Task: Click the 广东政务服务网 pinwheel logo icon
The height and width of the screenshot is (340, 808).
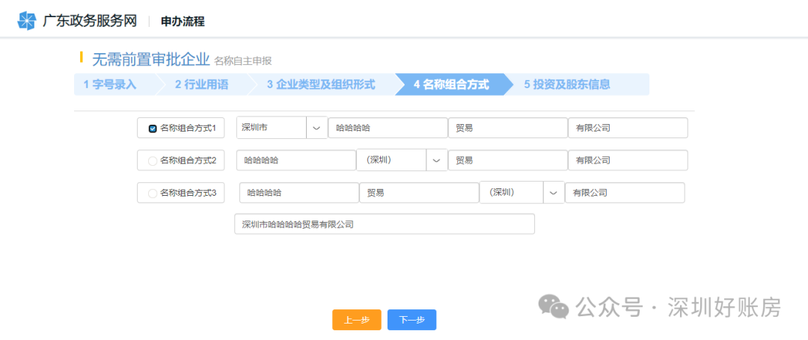Action: coord(27,21)
